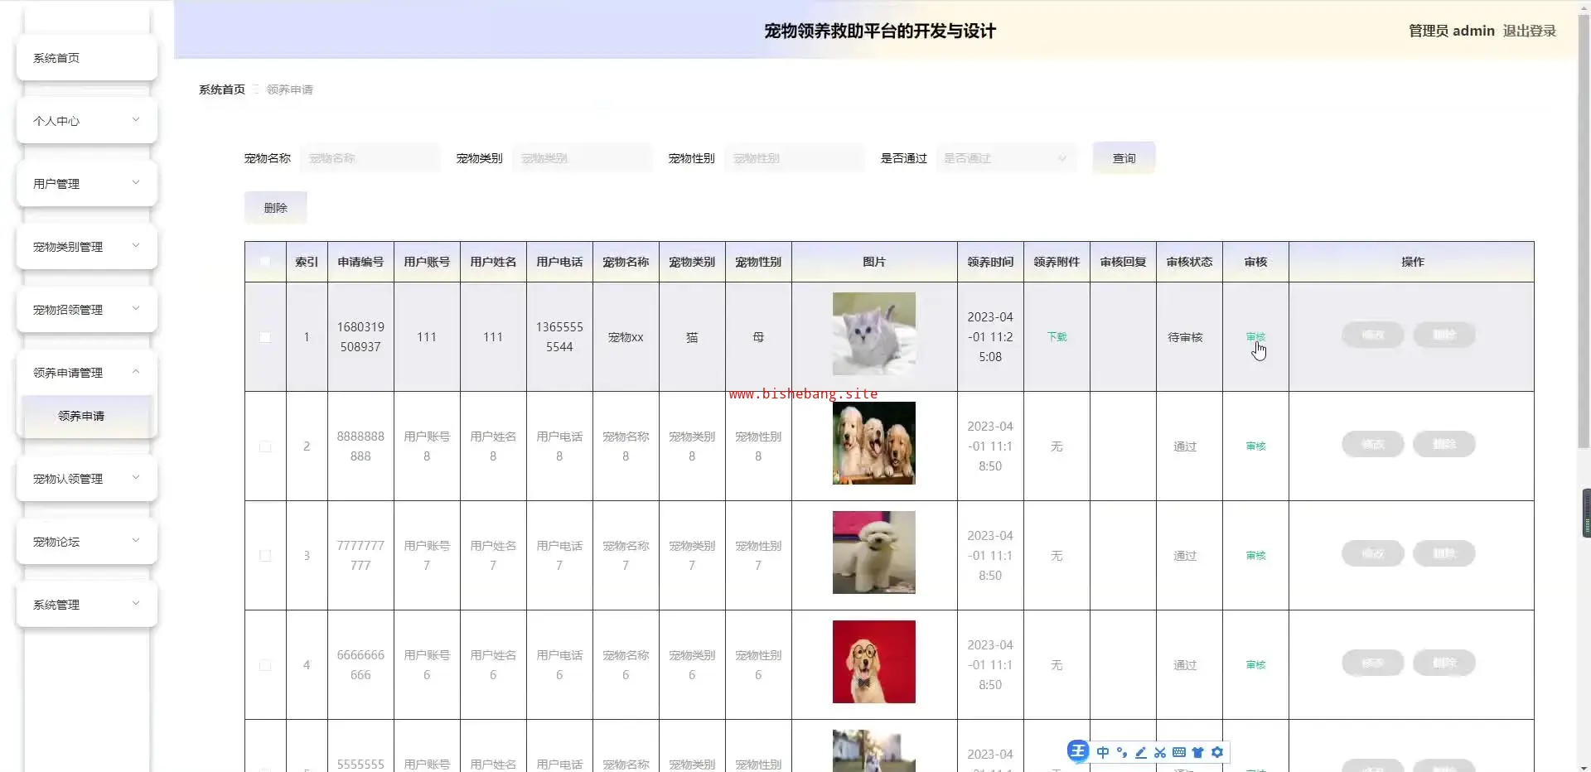The image size is (1591, 772).
Task: Click 修改 in the 6666666666 row
Action: coord(1373,663)
